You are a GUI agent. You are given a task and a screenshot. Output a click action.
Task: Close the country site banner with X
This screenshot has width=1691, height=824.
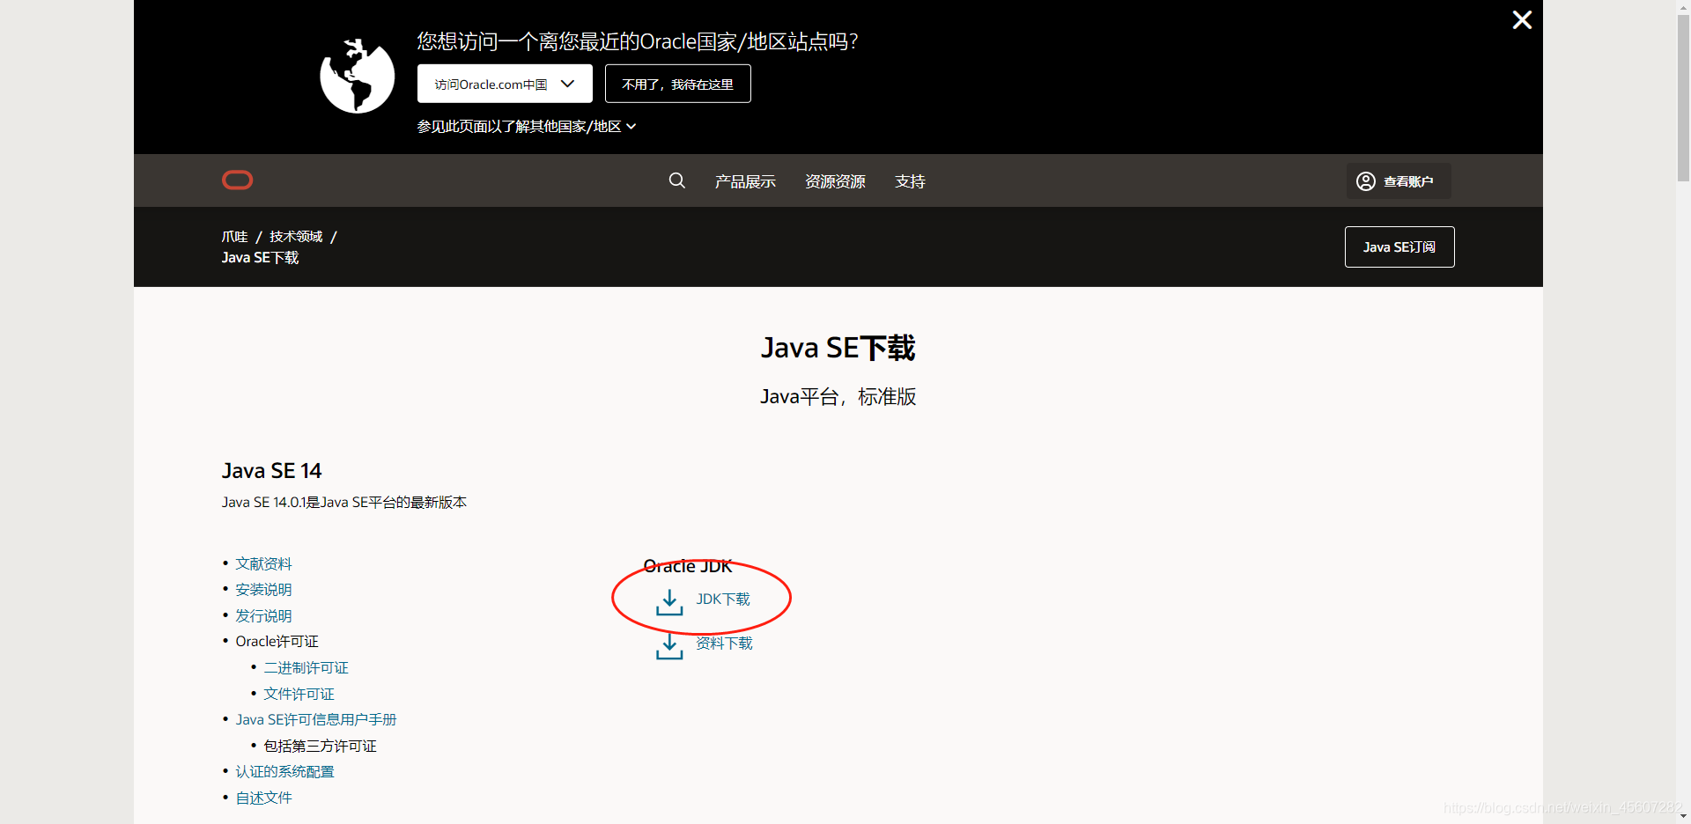[1522, 20]
